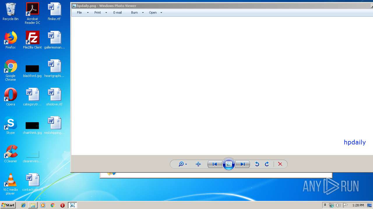
Task: Open the Burn menu
Action: 134,12
